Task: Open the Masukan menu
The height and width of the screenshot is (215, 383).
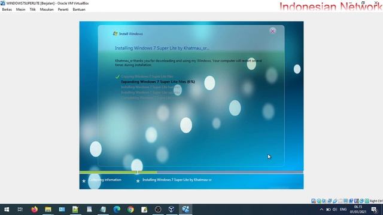Action: click(x=47, y=10)
